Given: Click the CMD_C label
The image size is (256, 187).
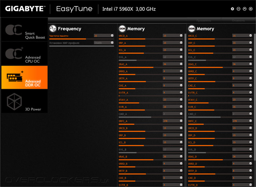Looking at the screenshot, I should pos(192,114).
